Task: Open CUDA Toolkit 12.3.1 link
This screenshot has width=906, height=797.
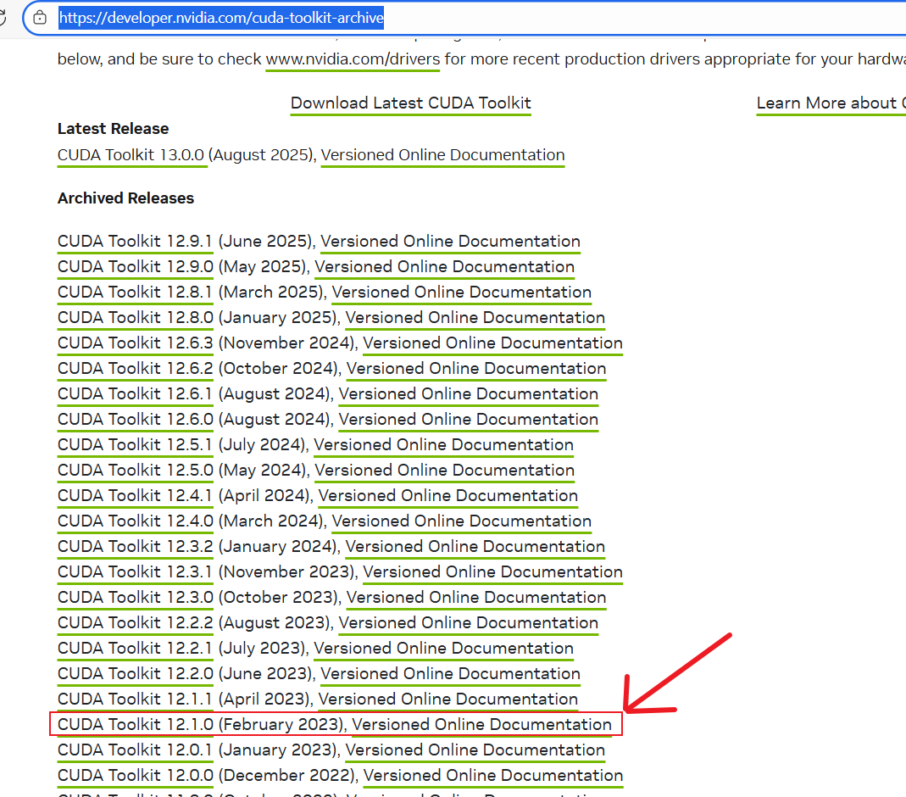Action: tap(136, 571)
